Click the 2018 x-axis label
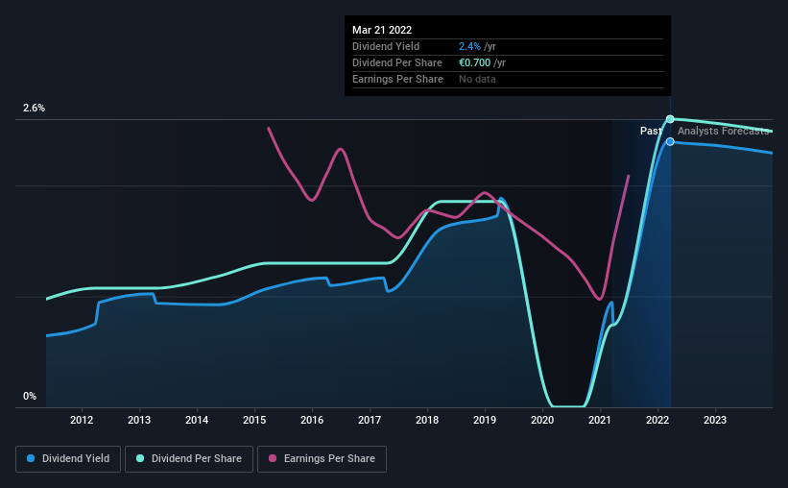This screenshot has height=488, width=788. coord(427,420)
